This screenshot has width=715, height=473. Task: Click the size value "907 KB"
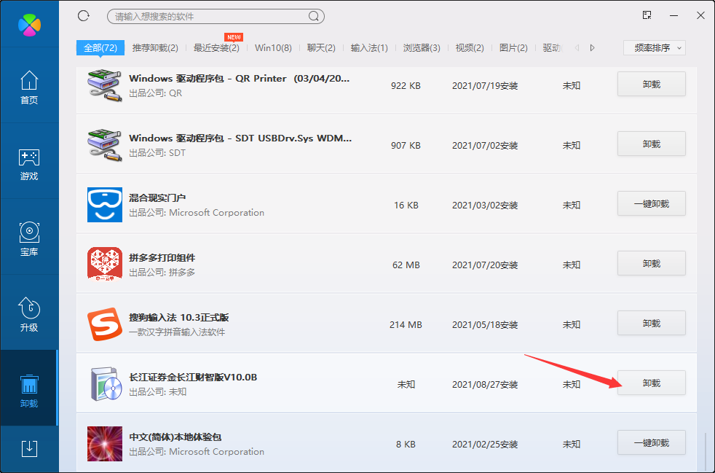click(406, 145)
